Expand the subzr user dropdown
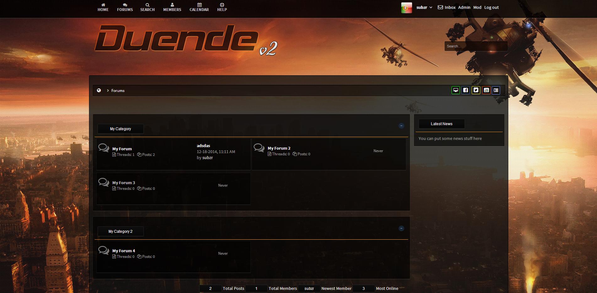The image size is (597, 293). click(x=424, y=7)
